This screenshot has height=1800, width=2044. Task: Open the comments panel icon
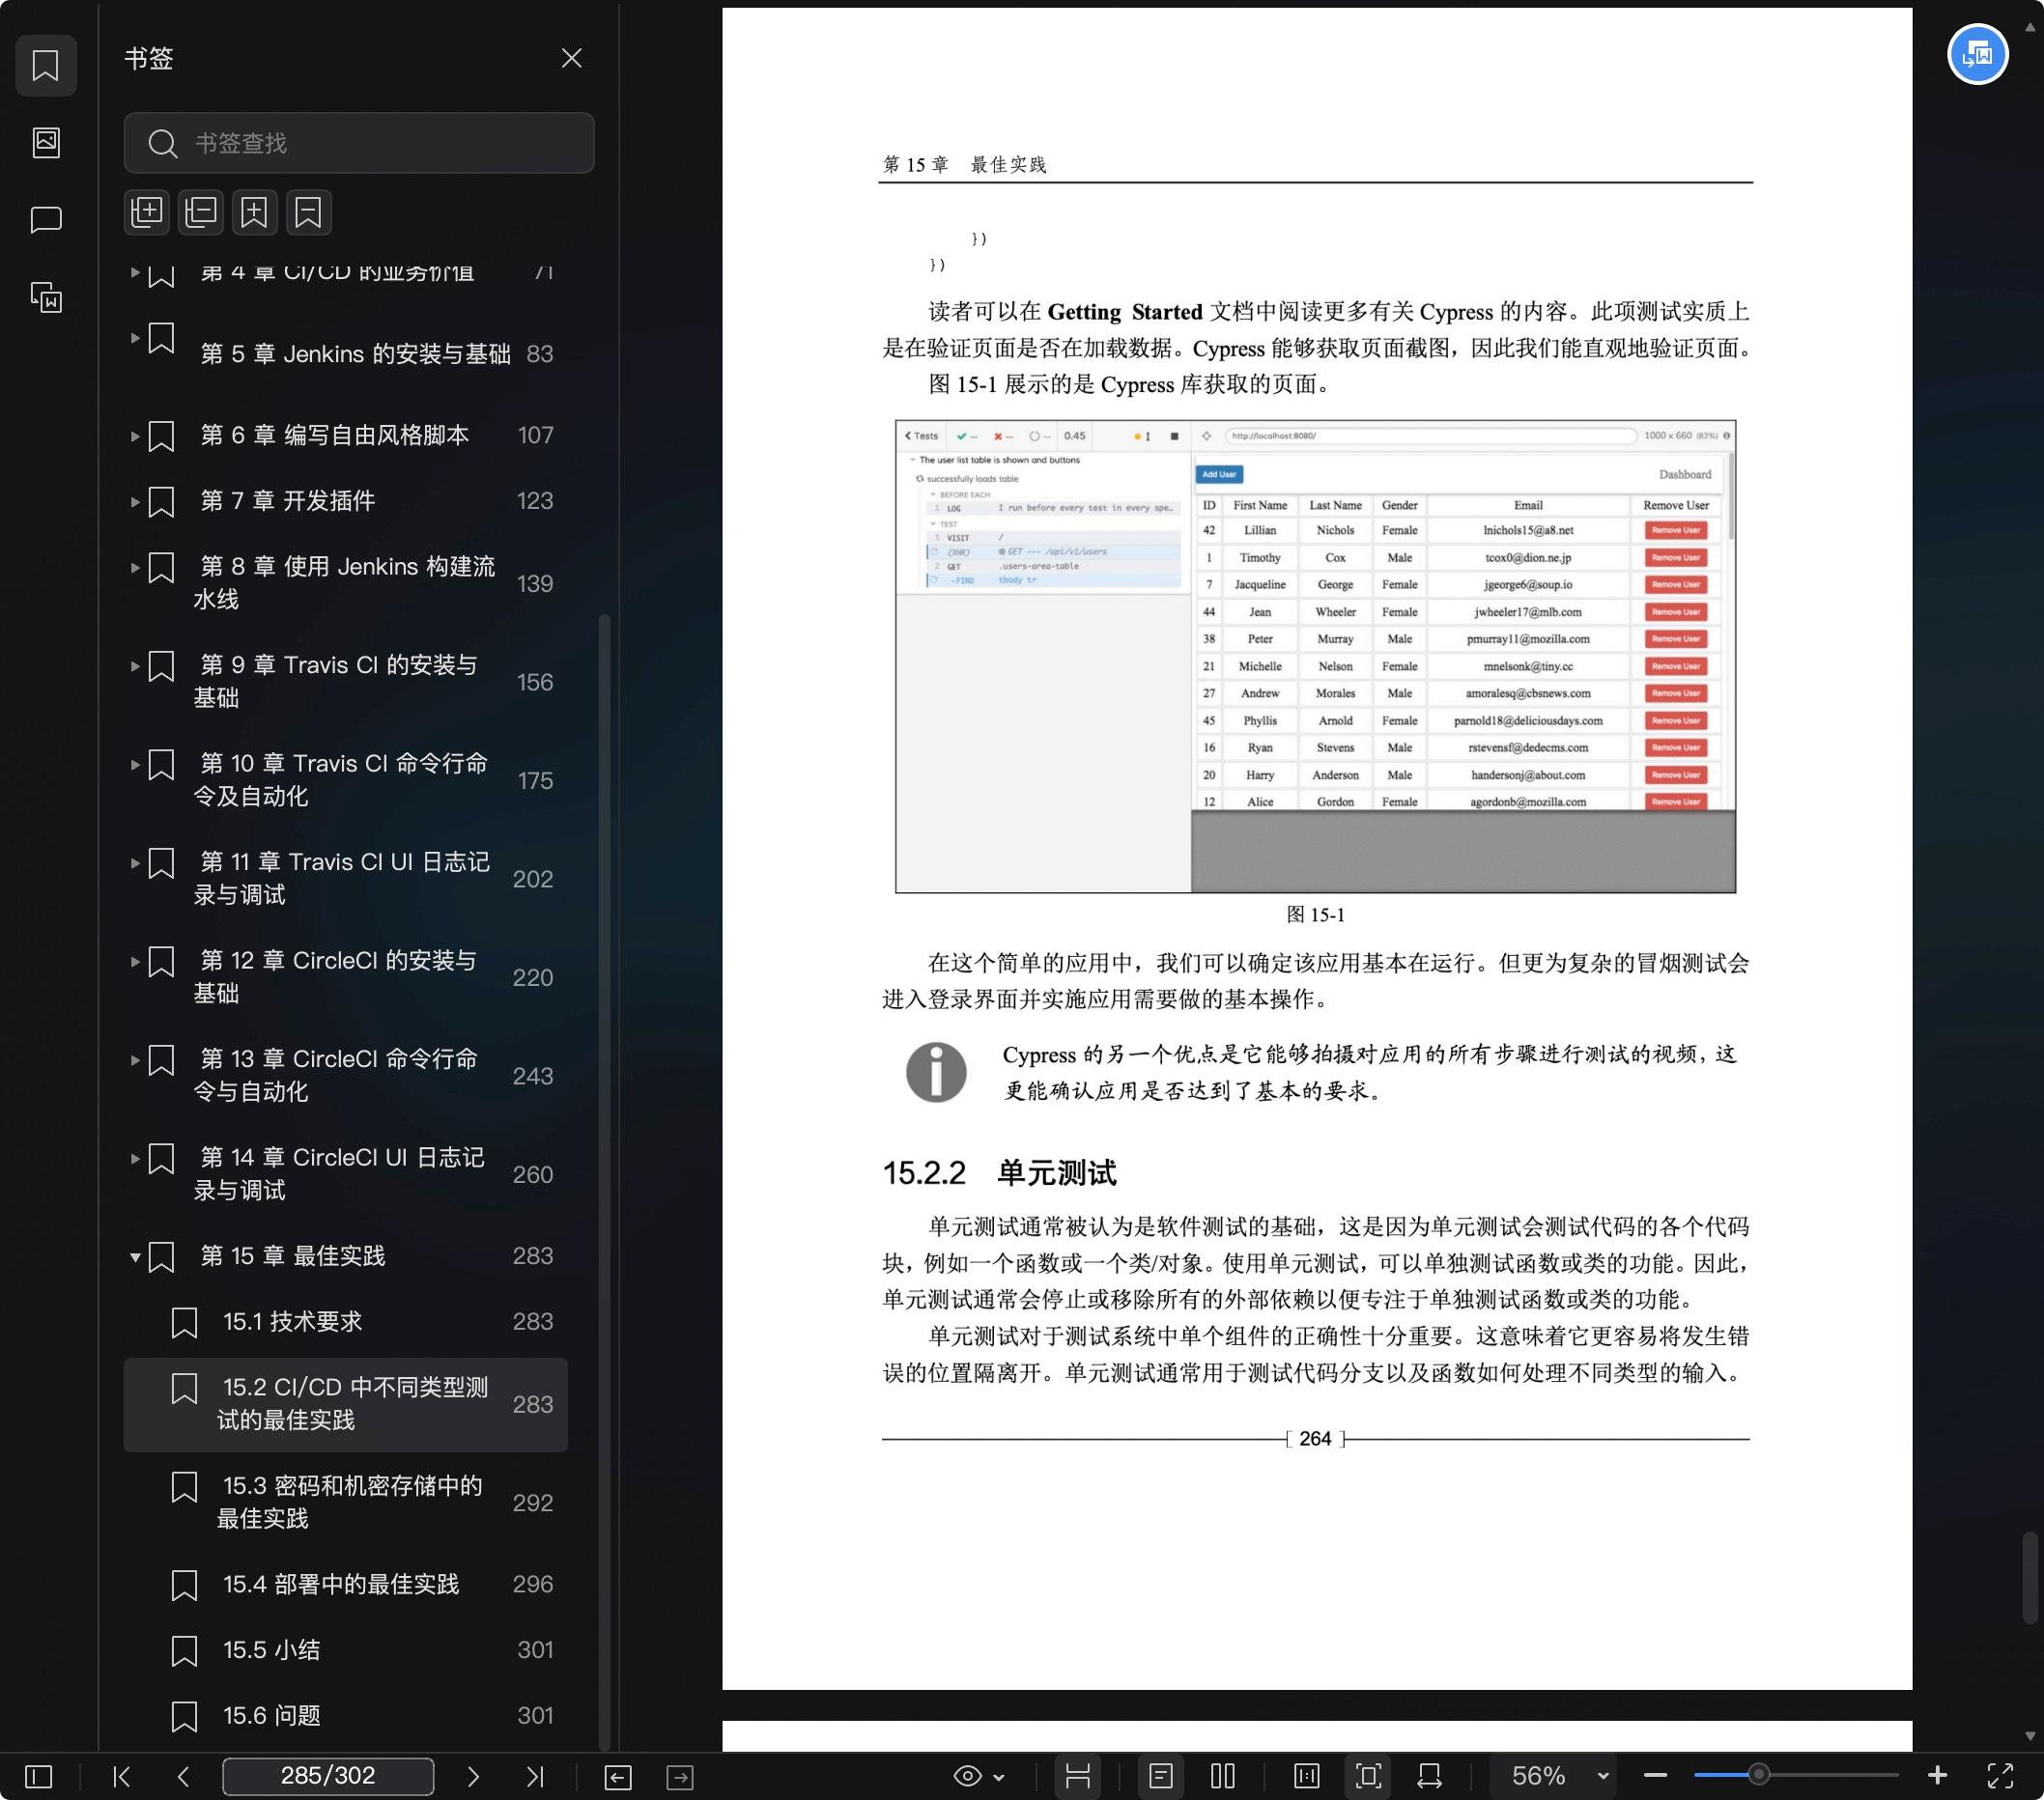pos(46,219)
